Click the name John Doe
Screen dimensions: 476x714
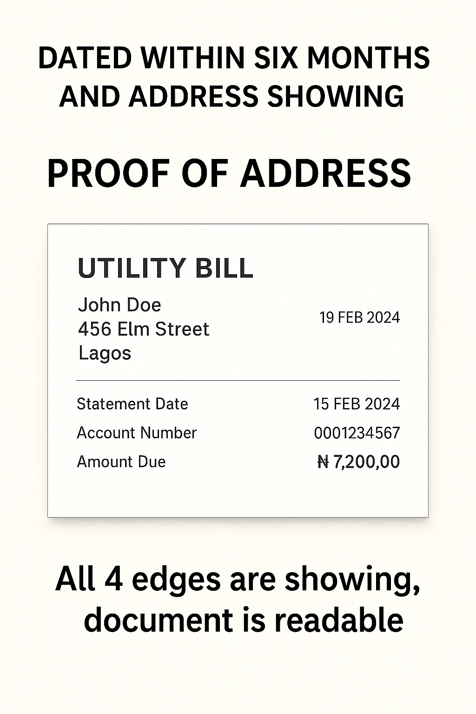(x=119, y=305)
